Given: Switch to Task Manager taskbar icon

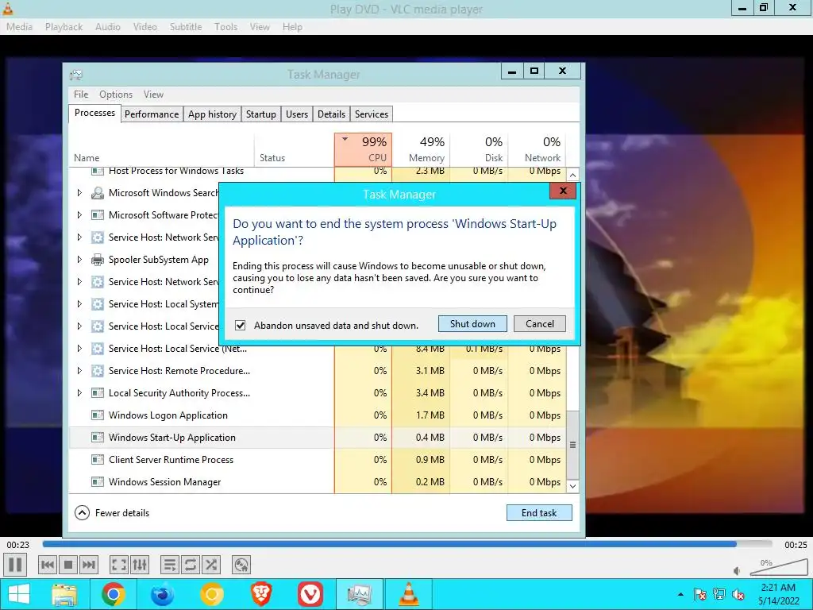Looking at the screenshot, I should click(360, 594).
